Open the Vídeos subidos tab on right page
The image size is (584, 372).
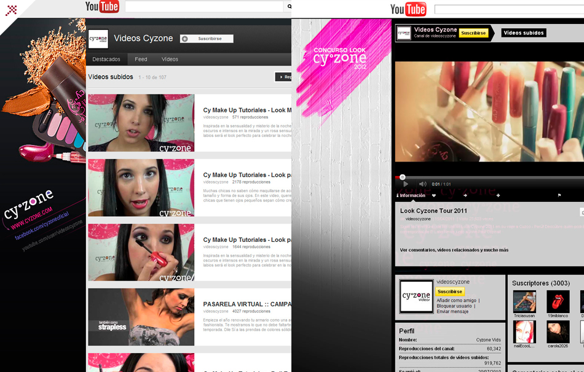[524, 33]
